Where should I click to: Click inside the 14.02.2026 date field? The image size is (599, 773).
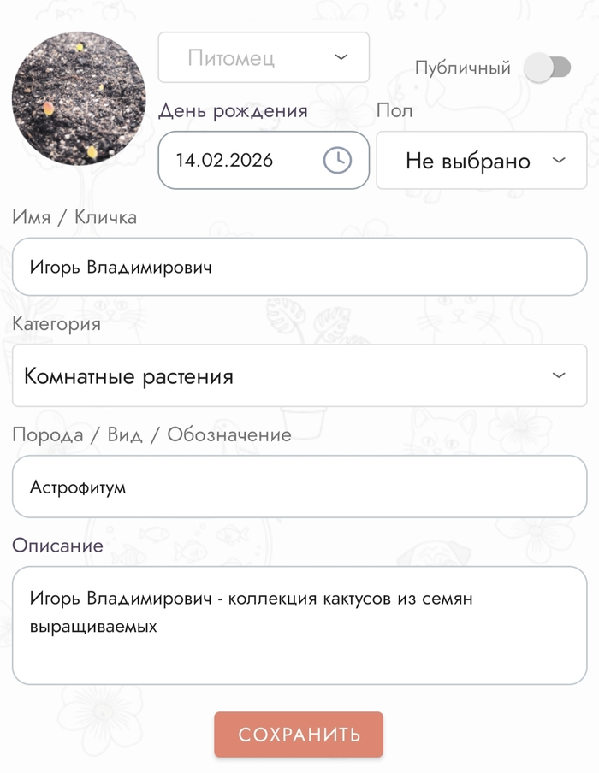[240, 160]
